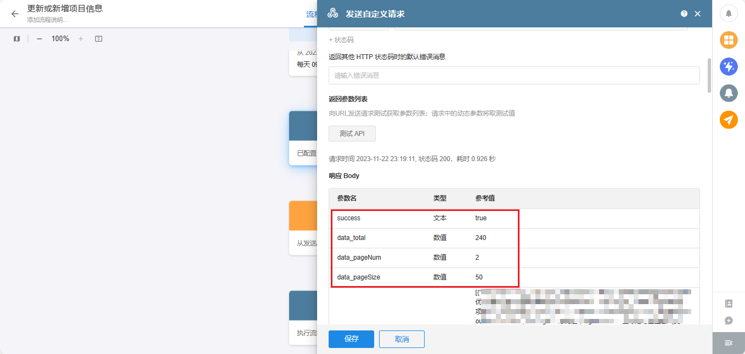This screenshot has height=354, width=745.
Task: Select the data_pageSize parameter name
Action: 358,277
